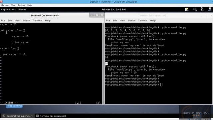
Task: Click the VirtualBox app icon in titlebar
Action: pos(1,2)
